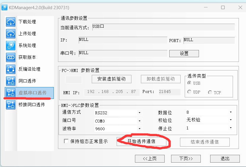Click the 开始透传通信 button
This screenshot has height=167, width=246.
[142, 142]
